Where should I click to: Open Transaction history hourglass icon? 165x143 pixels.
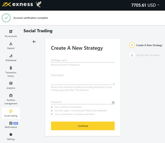coord(11,68)
